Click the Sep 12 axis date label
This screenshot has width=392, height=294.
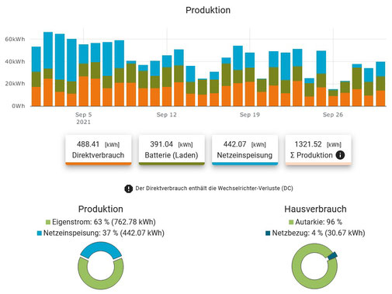click(166, 115)
